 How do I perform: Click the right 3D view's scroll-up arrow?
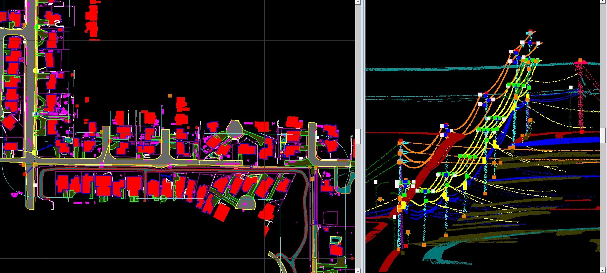(603, 2)
